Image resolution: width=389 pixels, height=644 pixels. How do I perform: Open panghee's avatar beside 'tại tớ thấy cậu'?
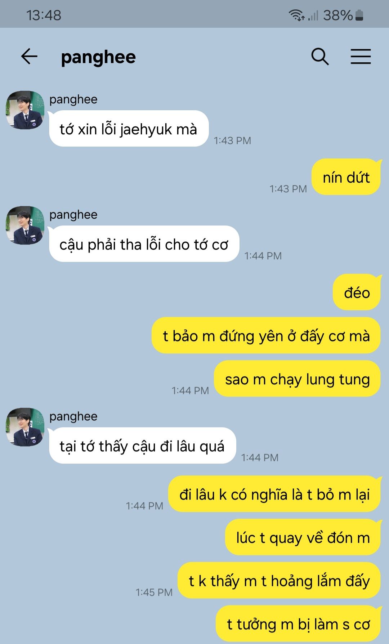tap(25, 427)
